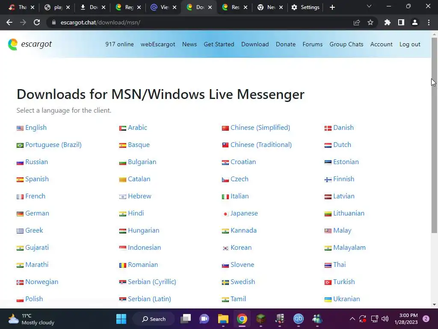
Task: Choose the Hebrew client download
Action: pos(139,196)
